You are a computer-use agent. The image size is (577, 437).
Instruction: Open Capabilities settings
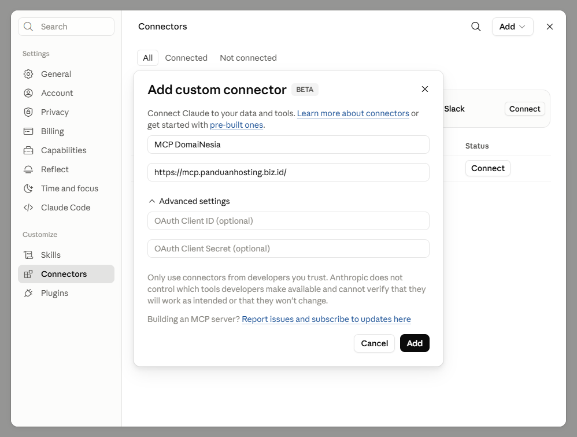66,150
